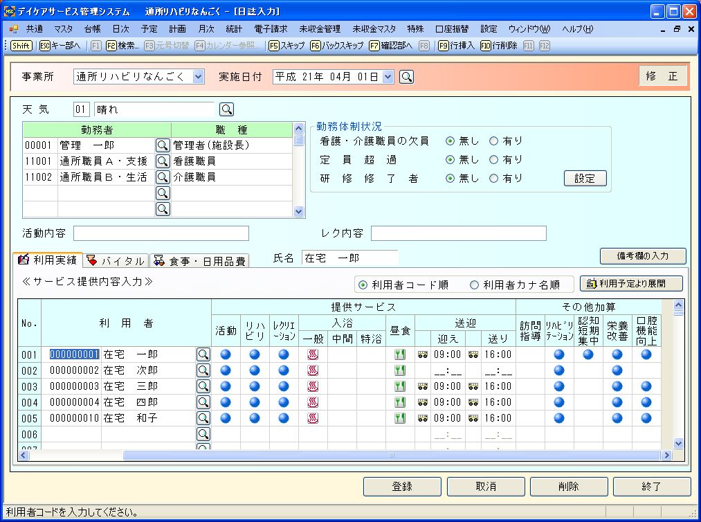Expand the 実施日付 date dropdown
The width and height of the screenshot is (701, 522).
388,77
